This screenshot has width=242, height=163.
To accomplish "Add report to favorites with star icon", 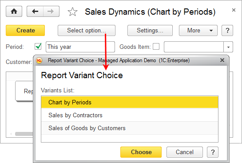I will pyautogui.click(x=72, y=12).
